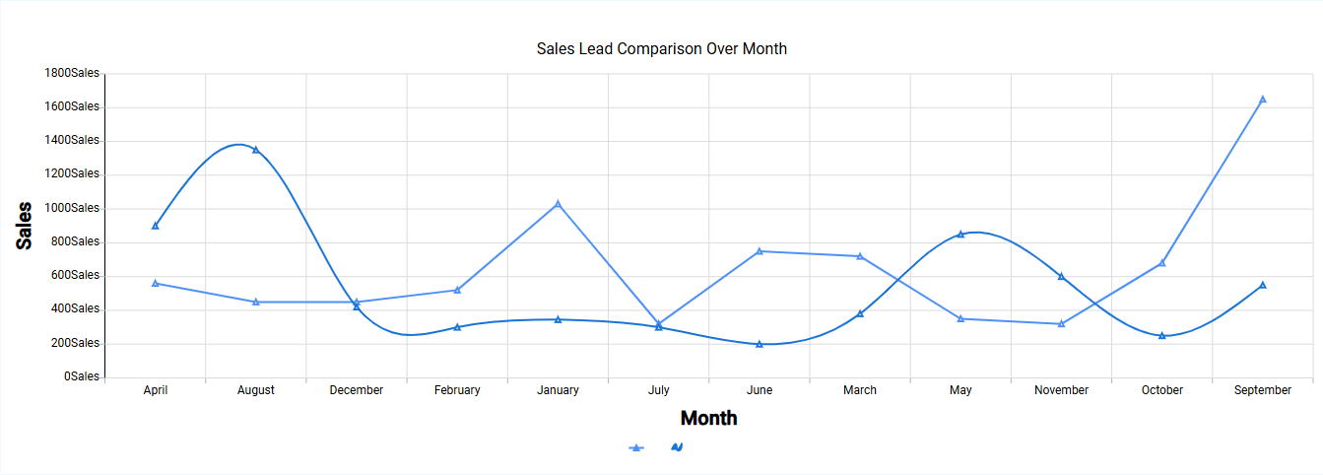Click the September peak marker near 1650 Sales
The width and height of the screenshot is (1323, 475).
[x=1262, y=100]
